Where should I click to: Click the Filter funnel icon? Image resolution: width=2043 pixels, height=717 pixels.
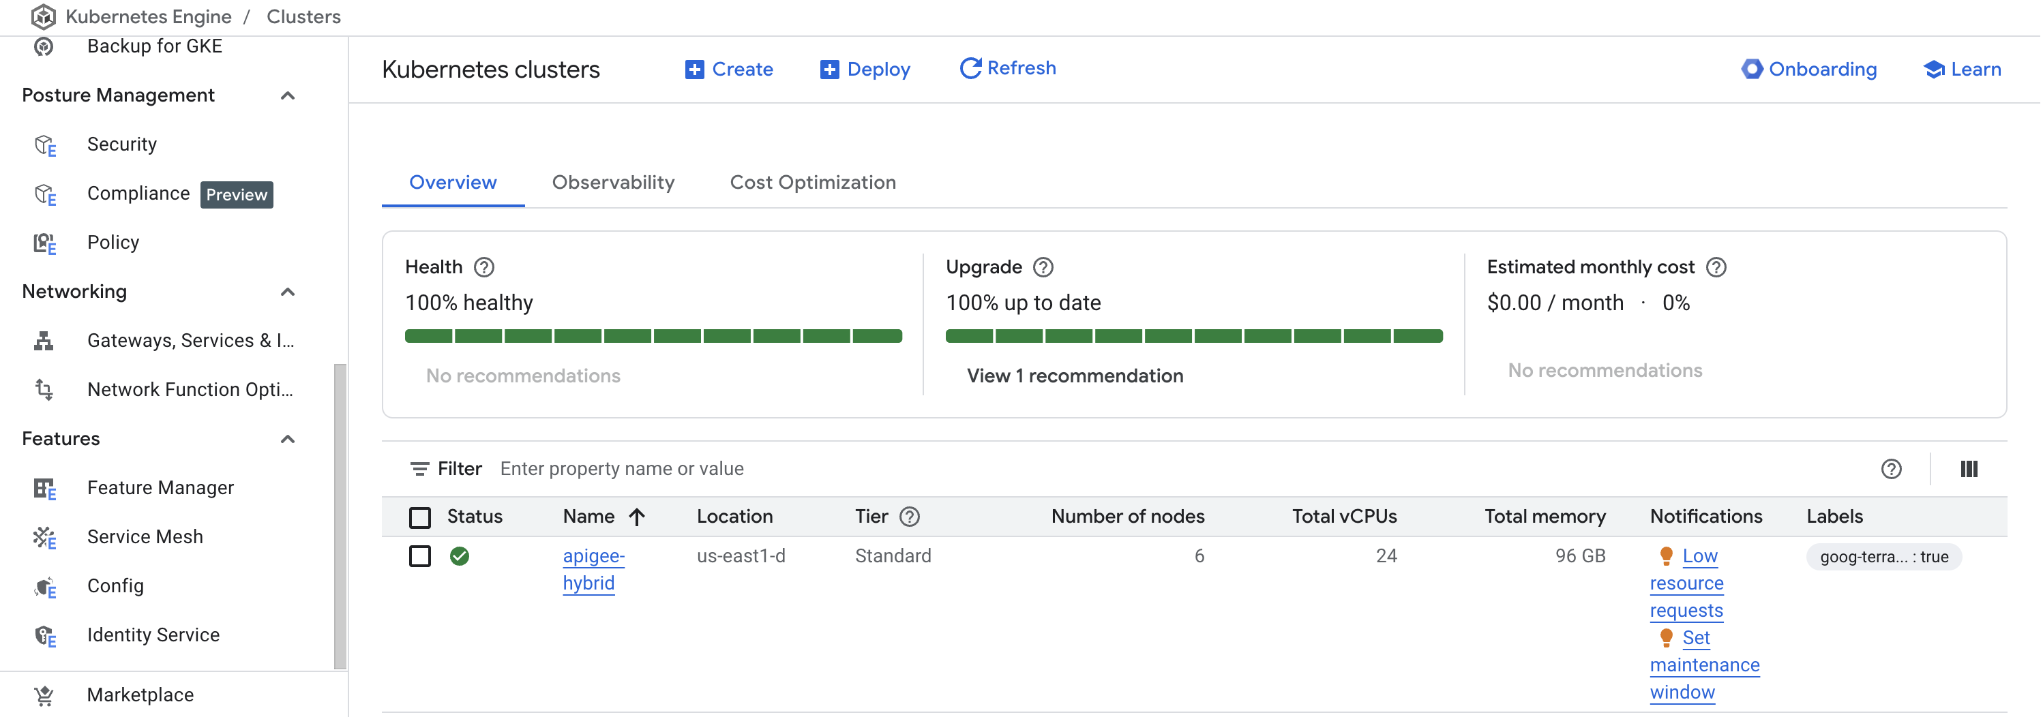tap(419, 470)
